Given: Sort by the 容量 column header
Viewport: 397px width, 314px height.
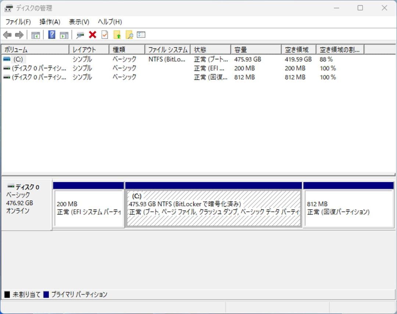Looking at the screenshot, I should [256, 49].
